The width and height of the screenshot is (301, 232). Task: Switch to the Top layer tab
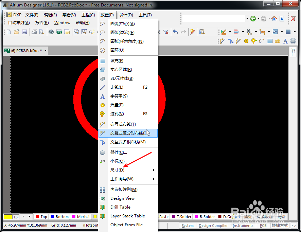click(x=41, y=217)
